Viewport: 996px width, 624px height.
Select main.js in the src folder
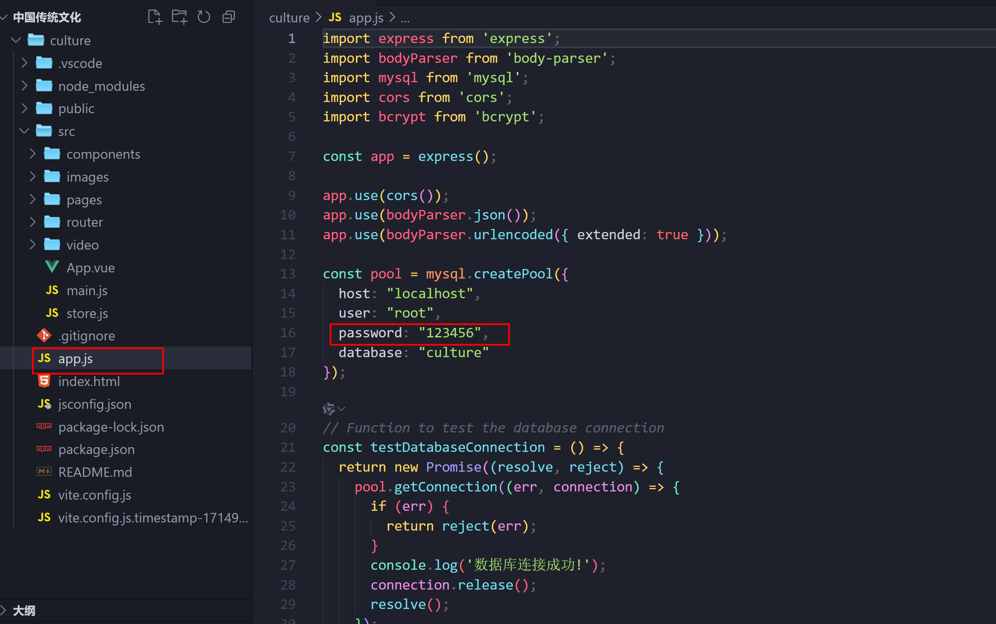(x=86, y=290)
